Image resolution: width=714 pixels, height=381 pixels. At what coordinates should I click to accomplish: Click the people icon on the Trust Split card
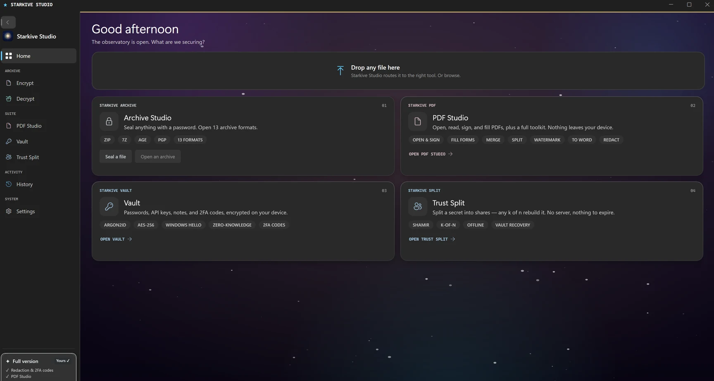coord(418,207)
